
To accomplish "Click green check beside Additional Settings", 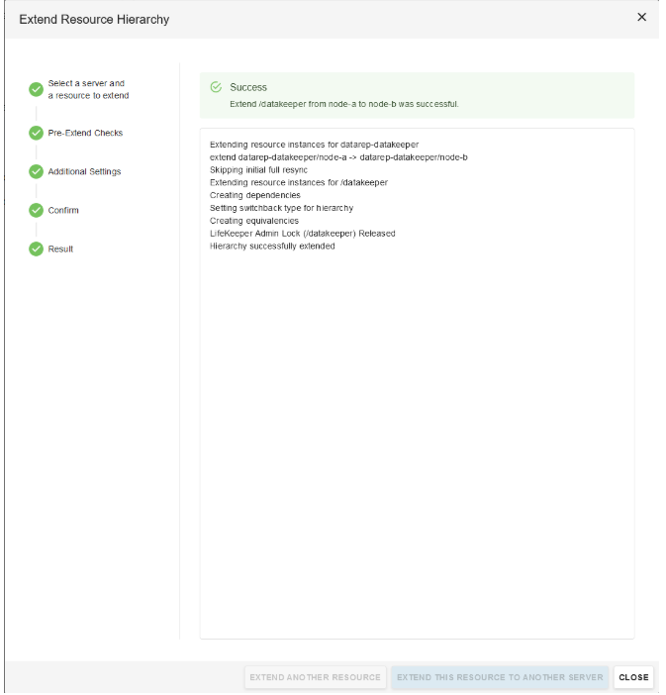I will point(36,171).
